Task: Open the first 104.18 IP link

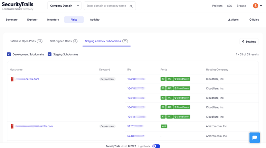Action: 136,79
